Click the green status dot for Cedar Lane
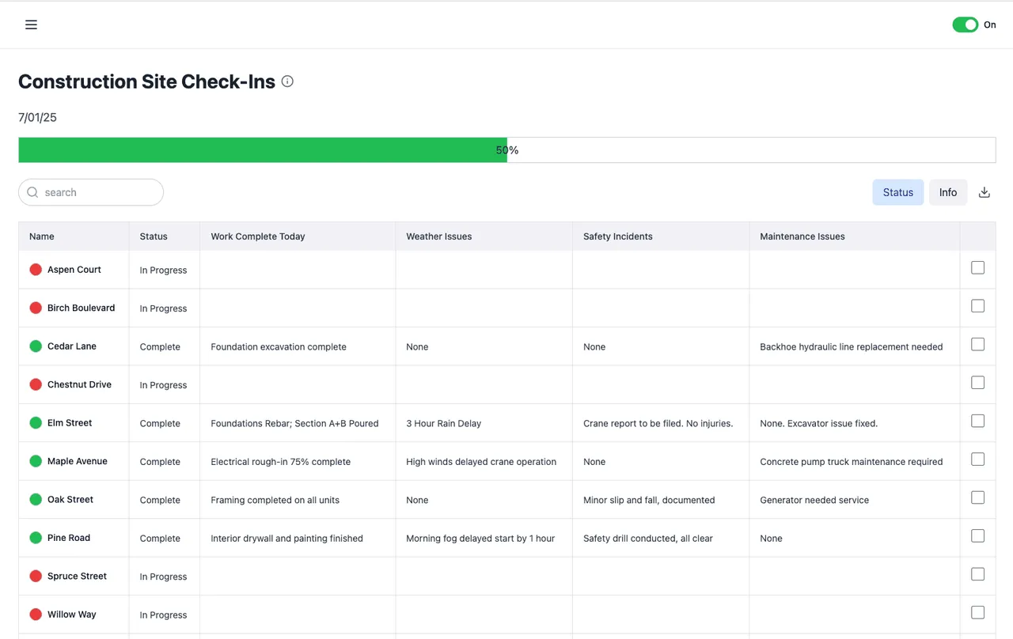Screen dimensions: 1013x639 coord(36,346)
